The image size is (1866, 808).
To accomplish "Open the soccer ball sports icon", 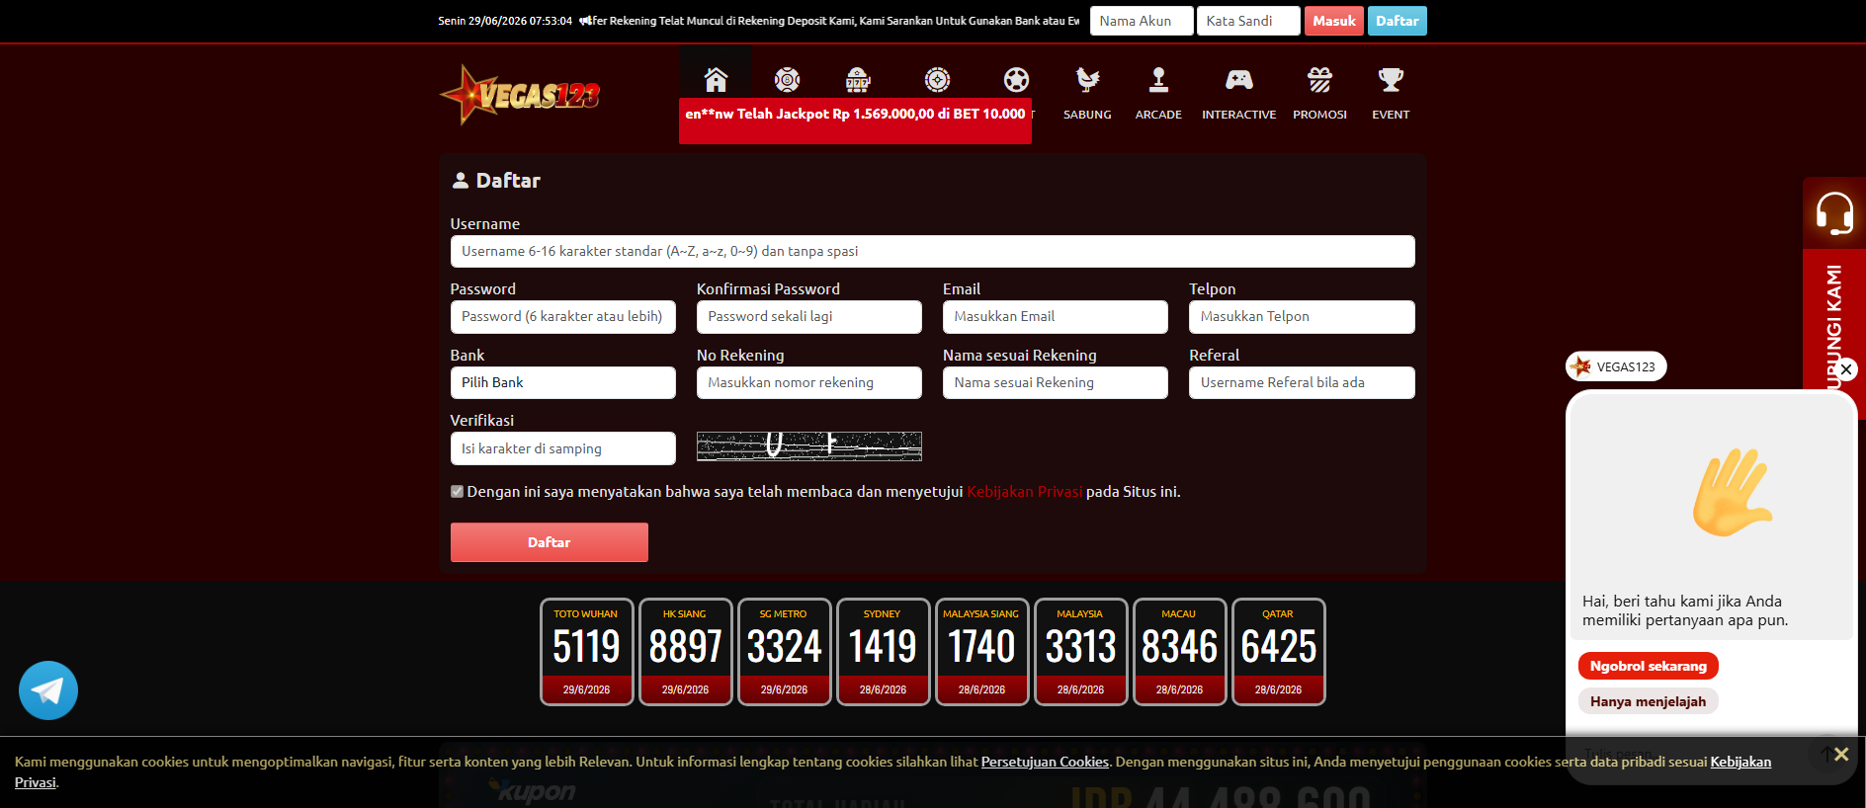I will pyautogui.click(x=1016, y=79).
